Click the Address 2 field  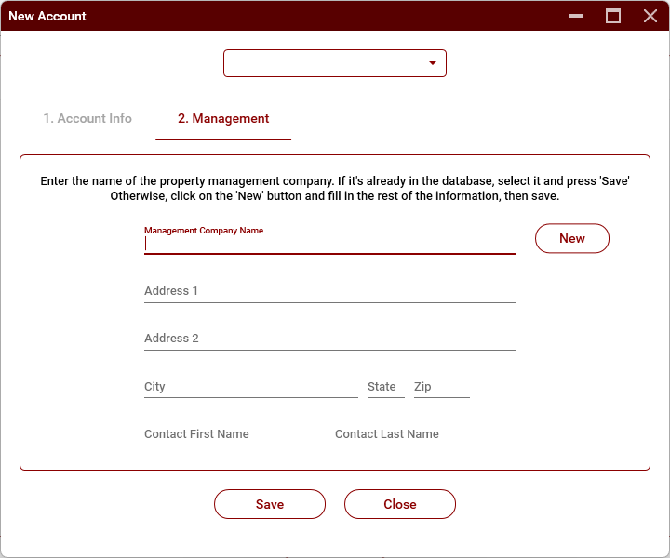pos(329,339)
